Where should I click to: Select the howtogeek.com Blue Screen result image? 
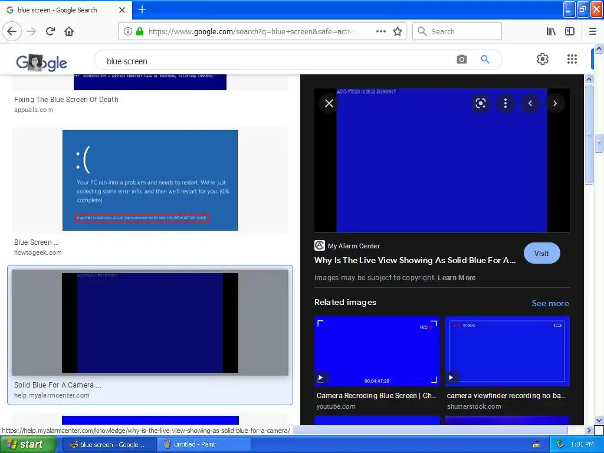(x=150, y=180)
